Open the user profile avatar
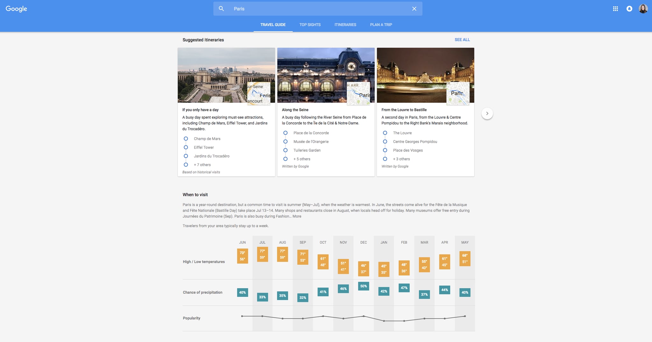The height and width of the screenshot is (342, 652). [643, 9]
